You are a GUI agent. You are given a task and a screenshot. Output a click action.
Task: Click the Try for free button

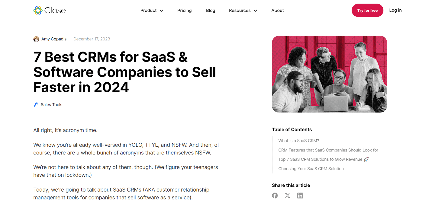click(x=367, y=10)
